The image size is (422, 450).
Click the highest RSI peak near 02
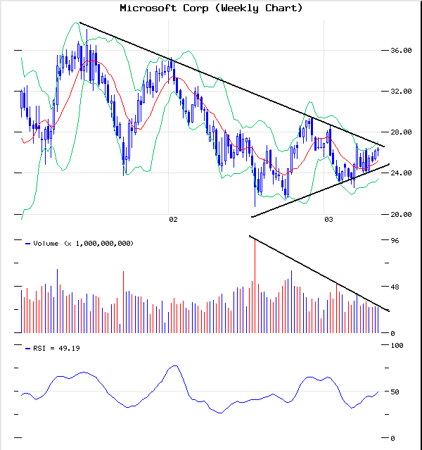[175, 366]
